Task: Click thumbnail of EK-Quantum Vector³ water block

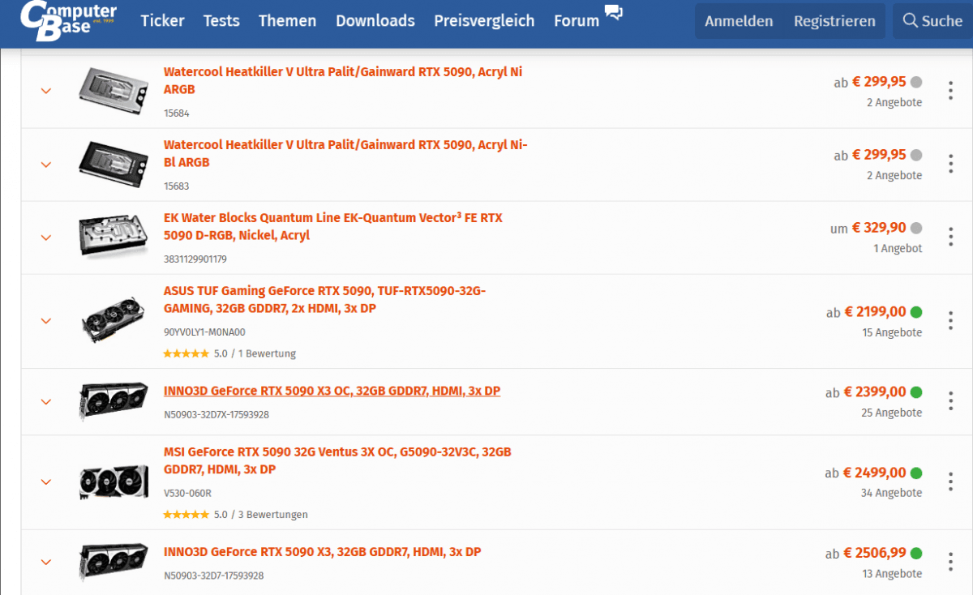Action: click(113, 236)
